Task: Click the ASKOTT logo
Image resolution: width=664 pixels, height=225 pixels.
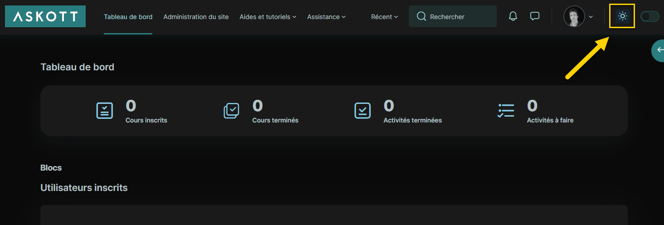Action: coord(45,16)
